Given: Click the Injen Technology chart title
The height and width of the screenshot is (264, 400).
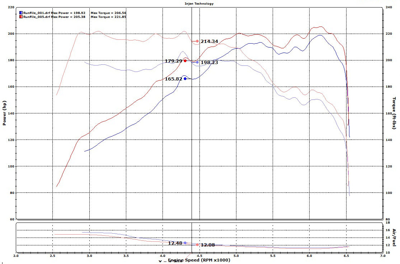Looking at the screenshot, I should tap(199, 4).
